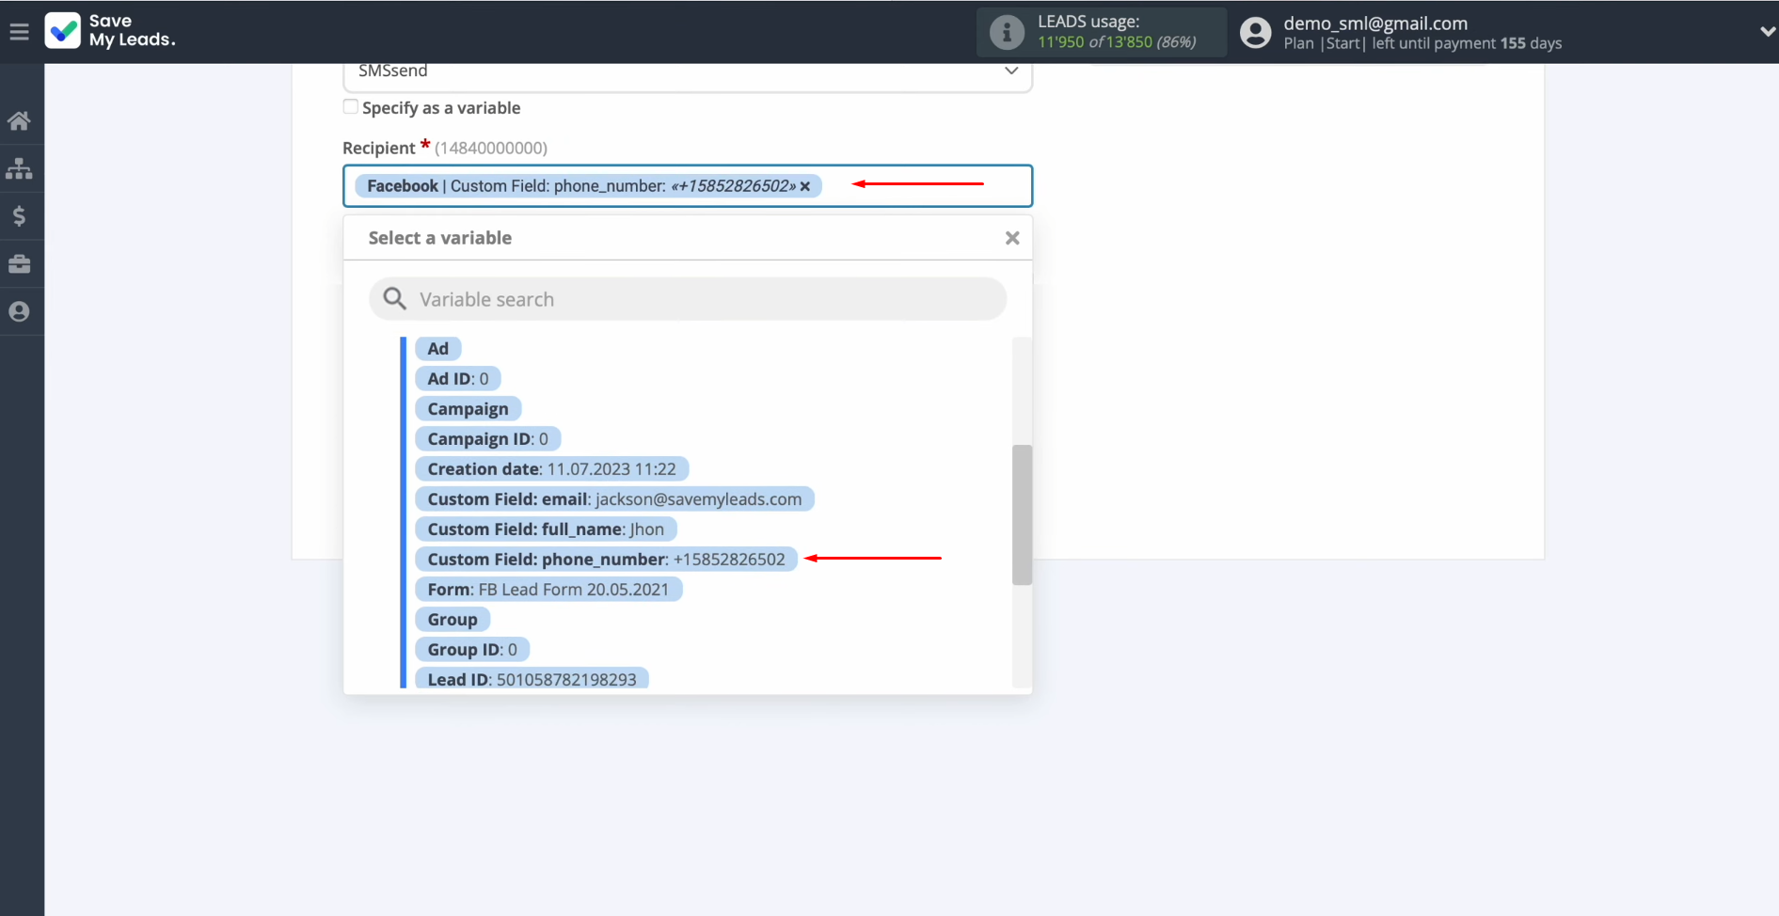Open the hamburger menu
The height and width of the screenshot is (916, 1779).
click(19, 32)
